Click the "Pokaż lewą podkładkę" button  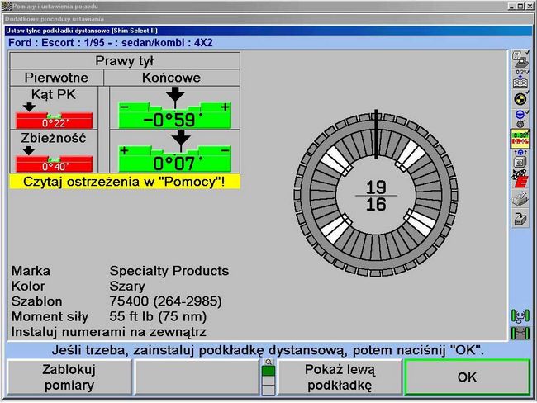coord(340,377)
